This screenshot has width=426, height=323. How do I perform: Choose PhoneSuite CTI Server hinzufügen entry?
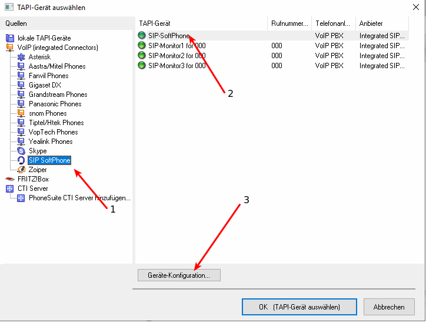click(x=79, y=198)
